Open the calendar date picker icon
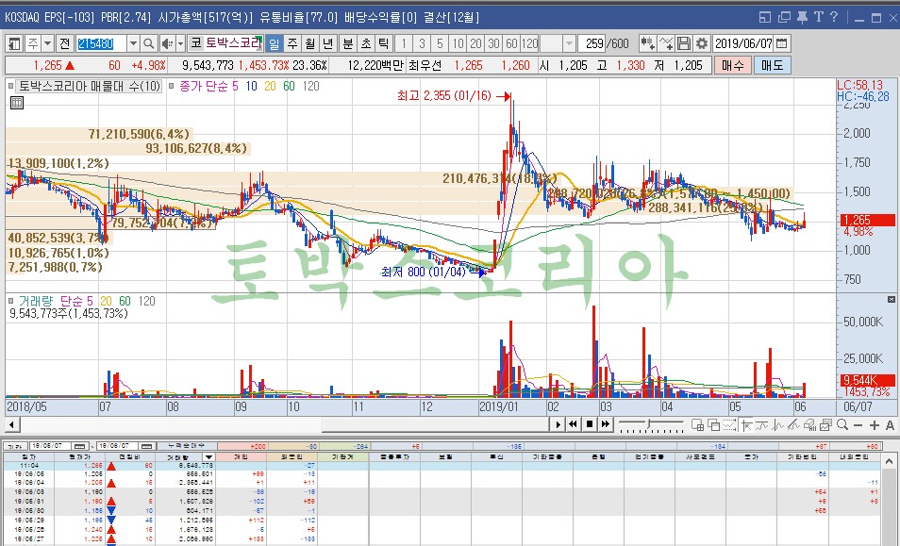This screenshot has height=546, width=900. click(x=782, y=43)
